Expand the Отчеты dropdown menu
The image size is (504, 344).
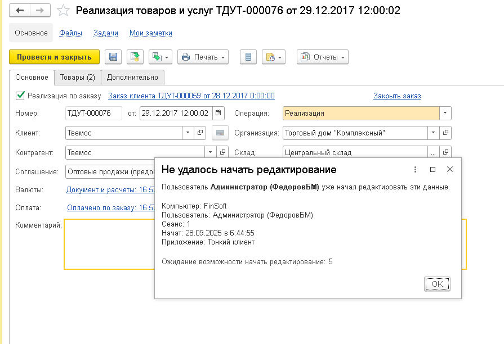323,57
